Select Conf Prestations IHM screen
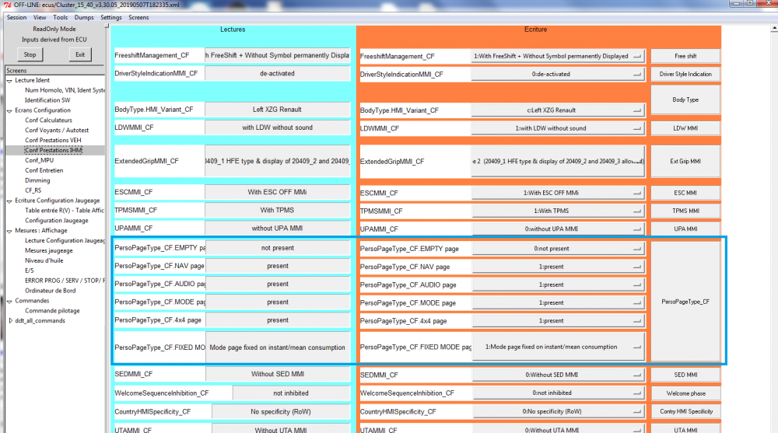The image size is (778, 433). 54,150
